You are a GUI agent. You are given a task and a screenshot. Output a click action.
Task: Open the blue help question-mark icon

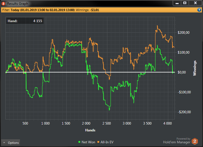point(199,10)
